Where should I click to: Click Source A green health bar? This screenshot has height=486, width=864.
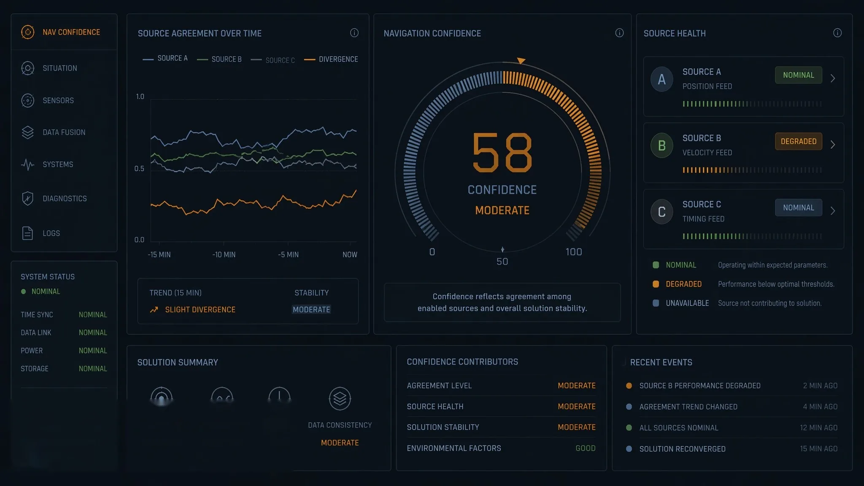point(752,104)
